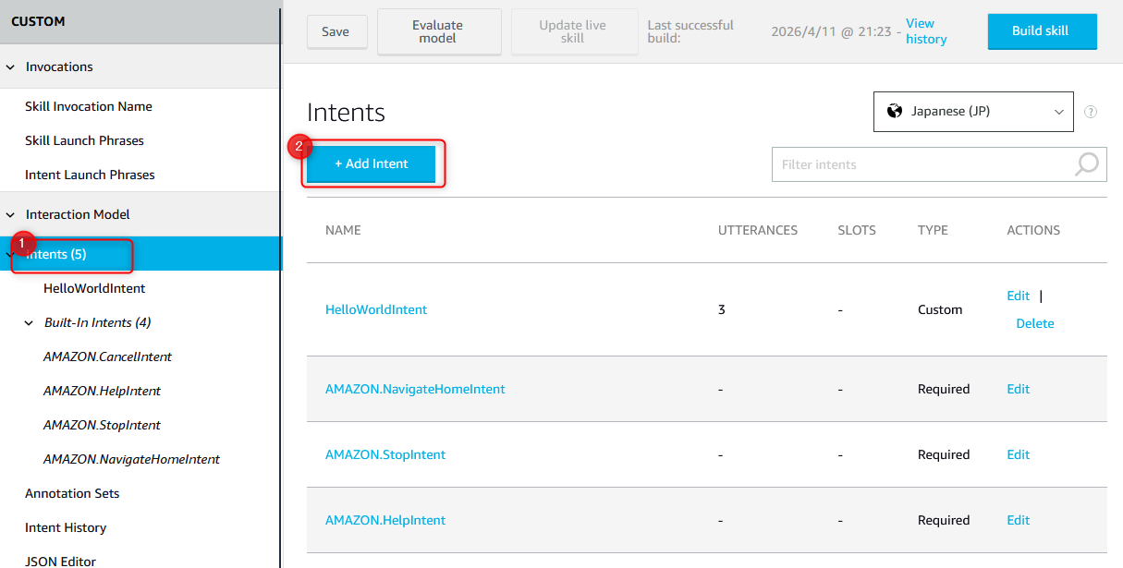Edit the AMAZON.StopIntent row
The image size is (1123, 568).
[1018, 455]
